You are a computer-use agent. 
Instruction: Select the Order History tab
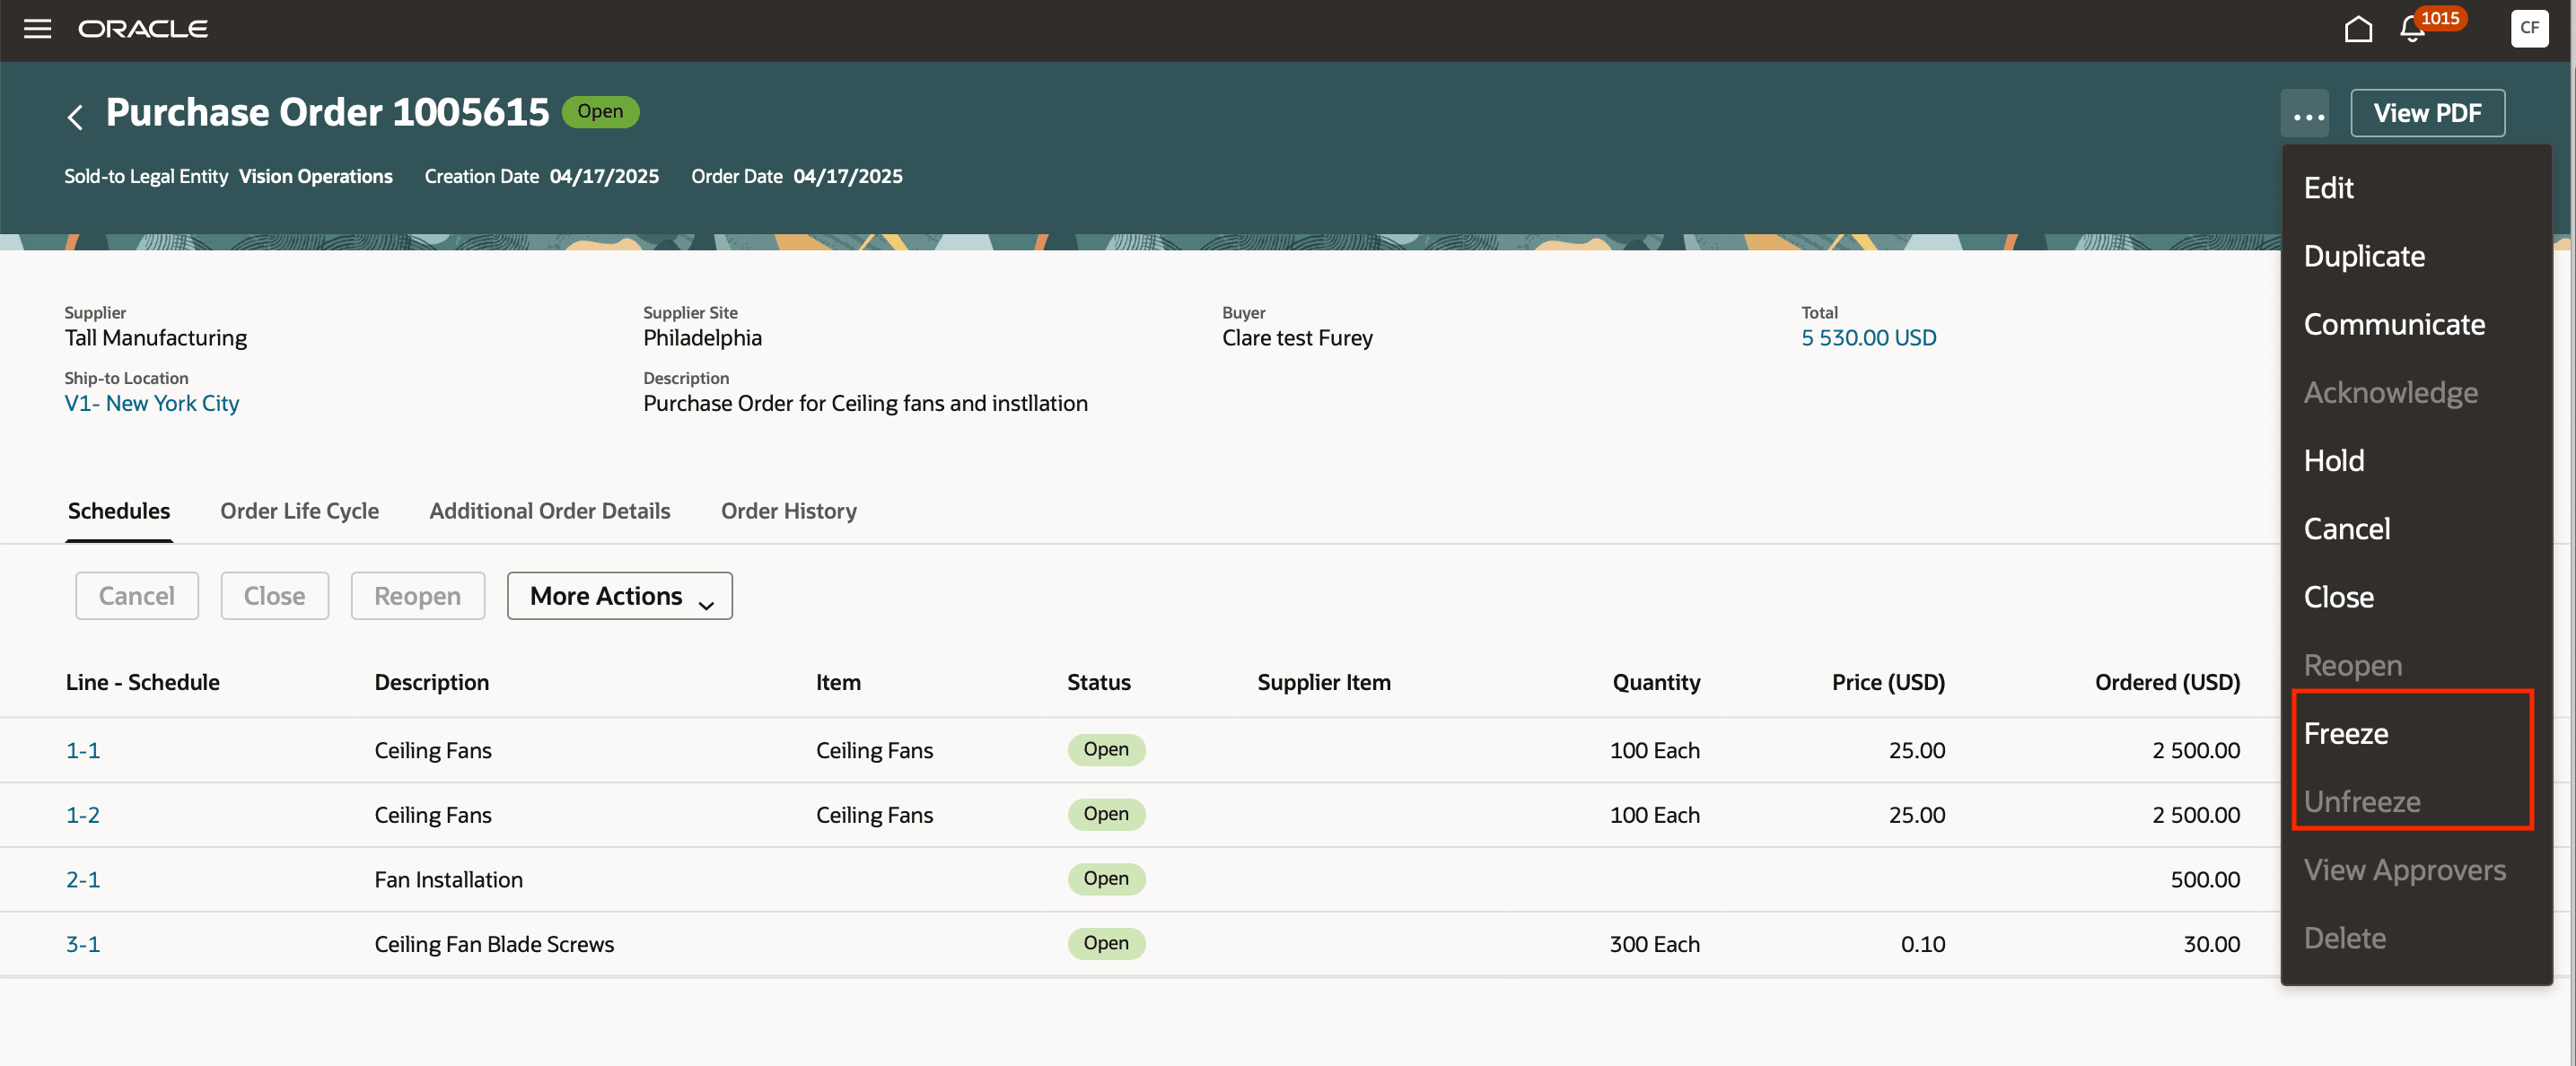[788, 511]
